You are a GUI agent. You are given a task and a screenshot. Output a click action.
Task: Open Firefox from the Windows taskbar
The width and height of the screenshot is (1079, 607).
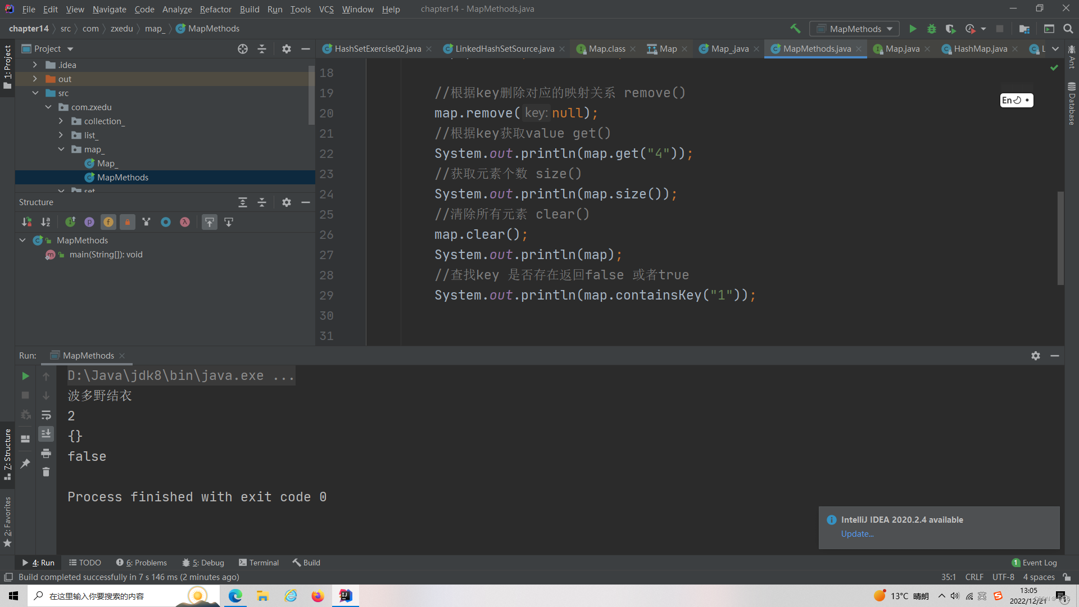tap(318, 596)
